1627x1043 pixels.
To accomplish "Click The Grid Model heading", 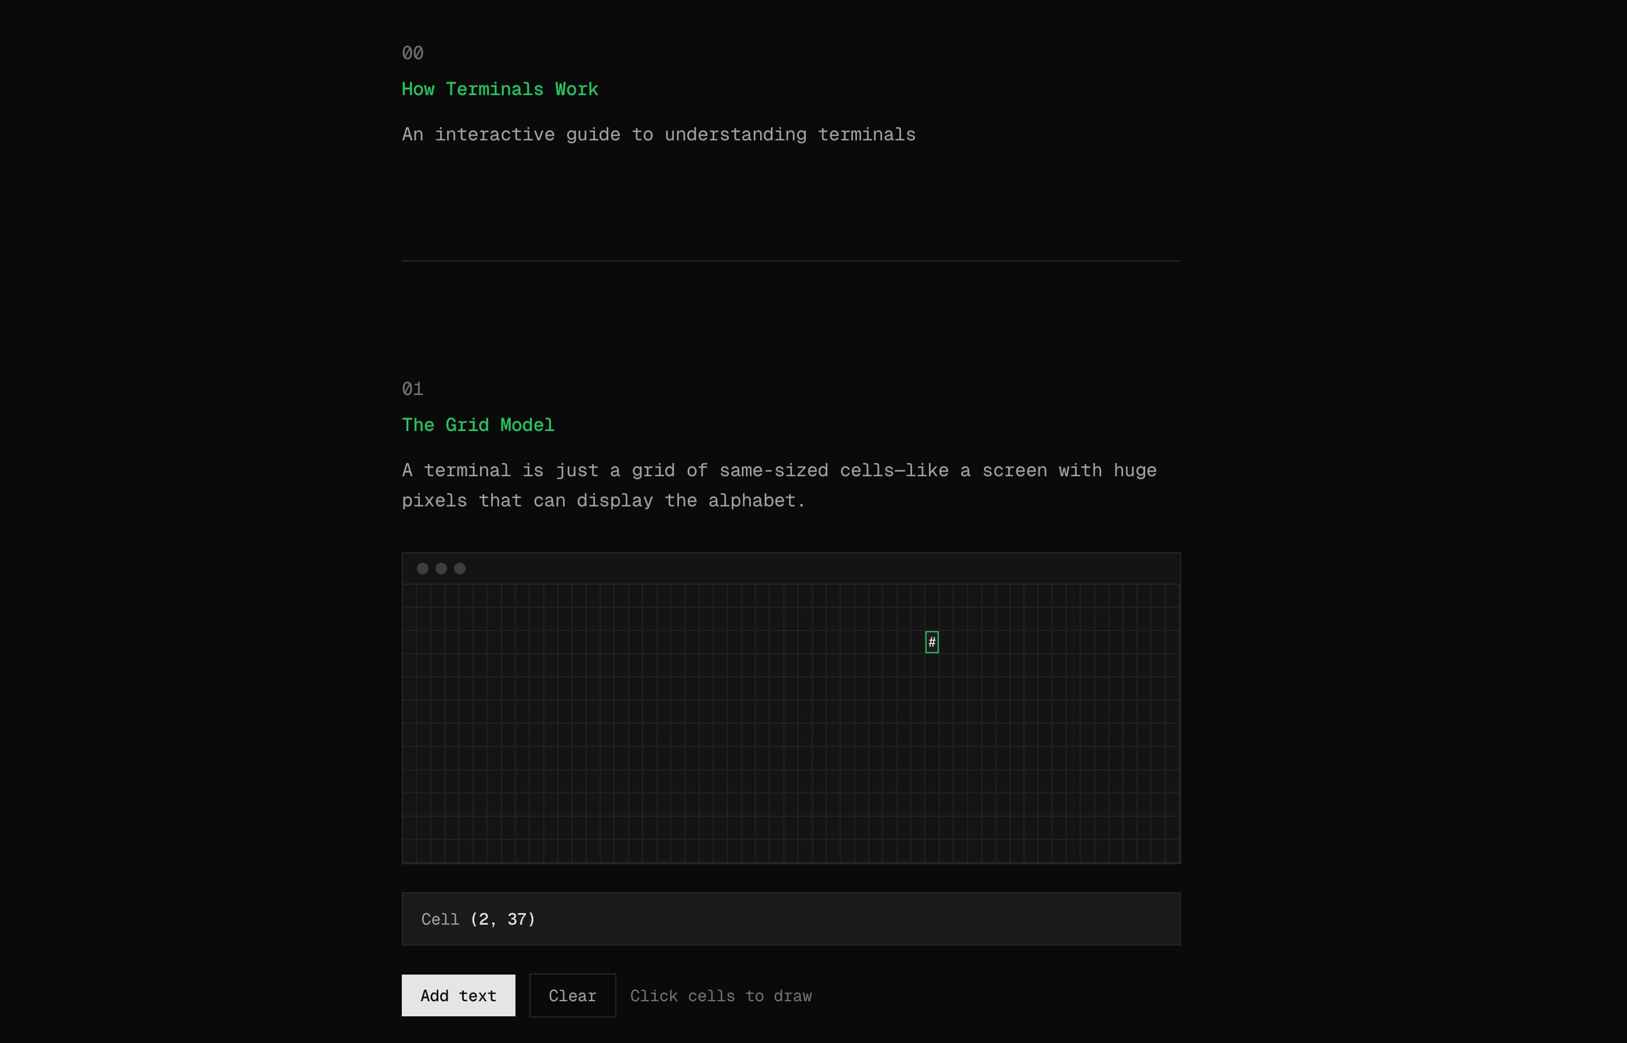I will point(478,425).
